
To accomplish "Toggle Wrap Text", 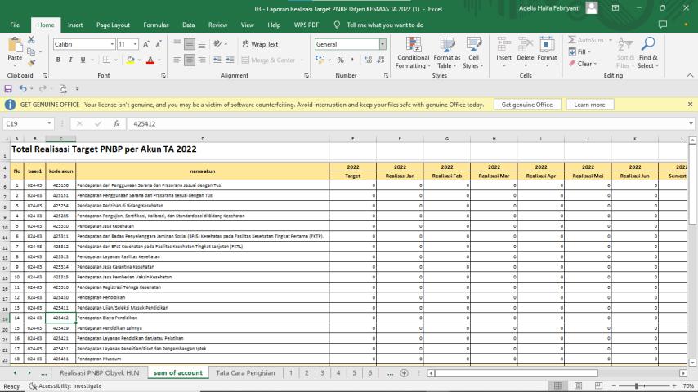I will (x=260, y=44).
